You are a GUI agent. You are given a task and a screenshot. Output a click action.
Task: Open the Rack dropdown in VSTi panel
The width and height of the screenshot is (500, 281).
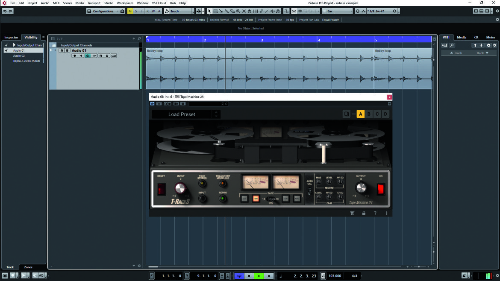(x=482, y=53)
